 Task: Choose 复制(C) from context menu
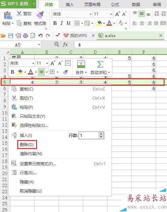60,89
